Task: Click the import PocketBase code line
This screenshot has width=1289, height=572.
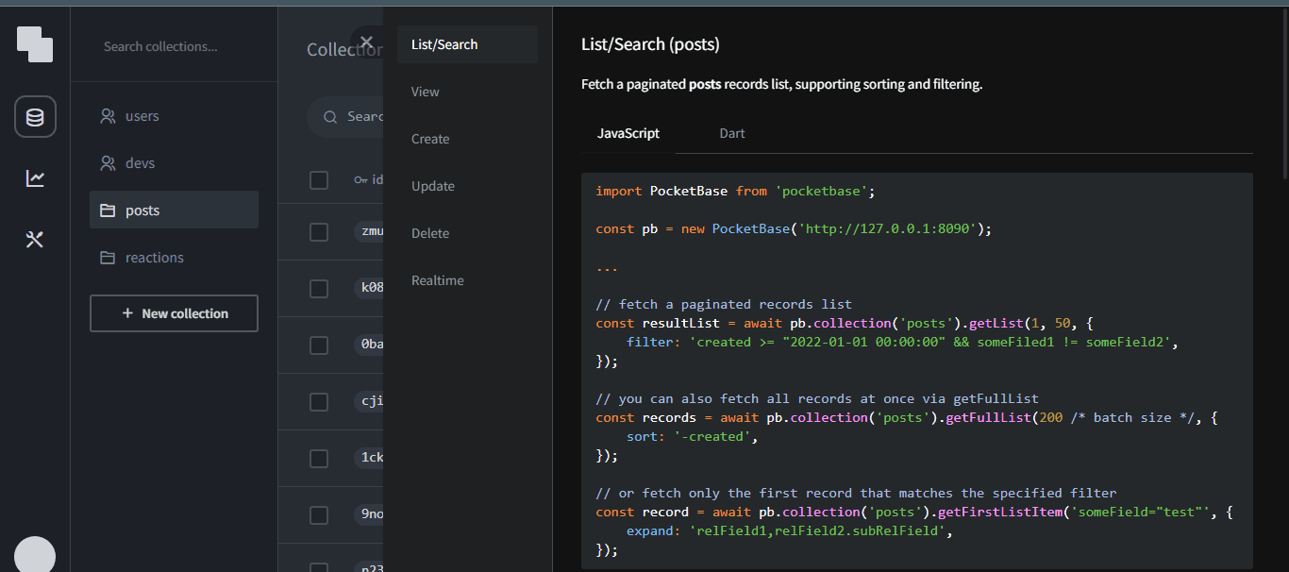Action: (736, 191)
